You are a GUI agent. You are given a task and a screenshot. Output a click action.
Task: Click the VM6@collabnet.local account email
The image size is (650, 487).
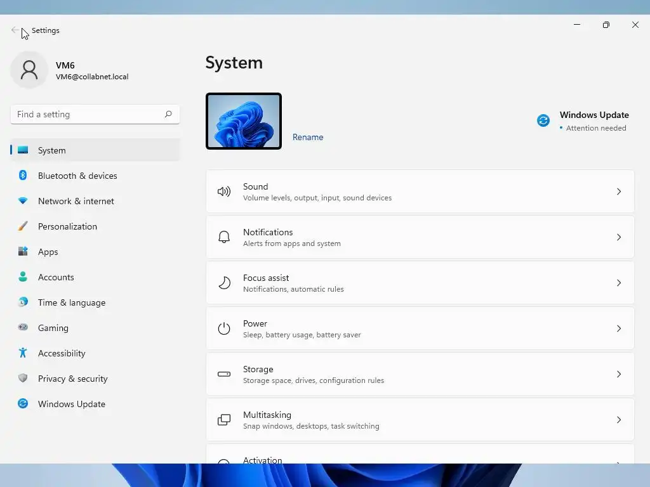pyautogui.click(x=92, y=77)
